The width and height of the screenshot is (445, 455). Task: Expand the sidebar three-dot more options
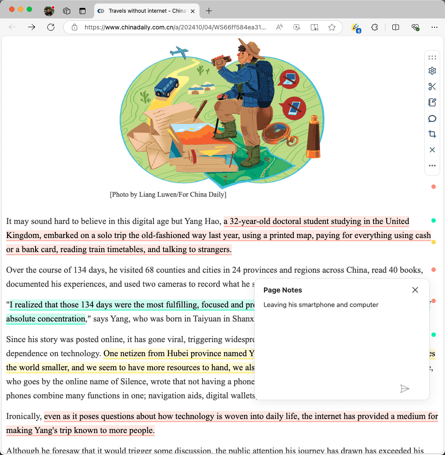point(432,166)
